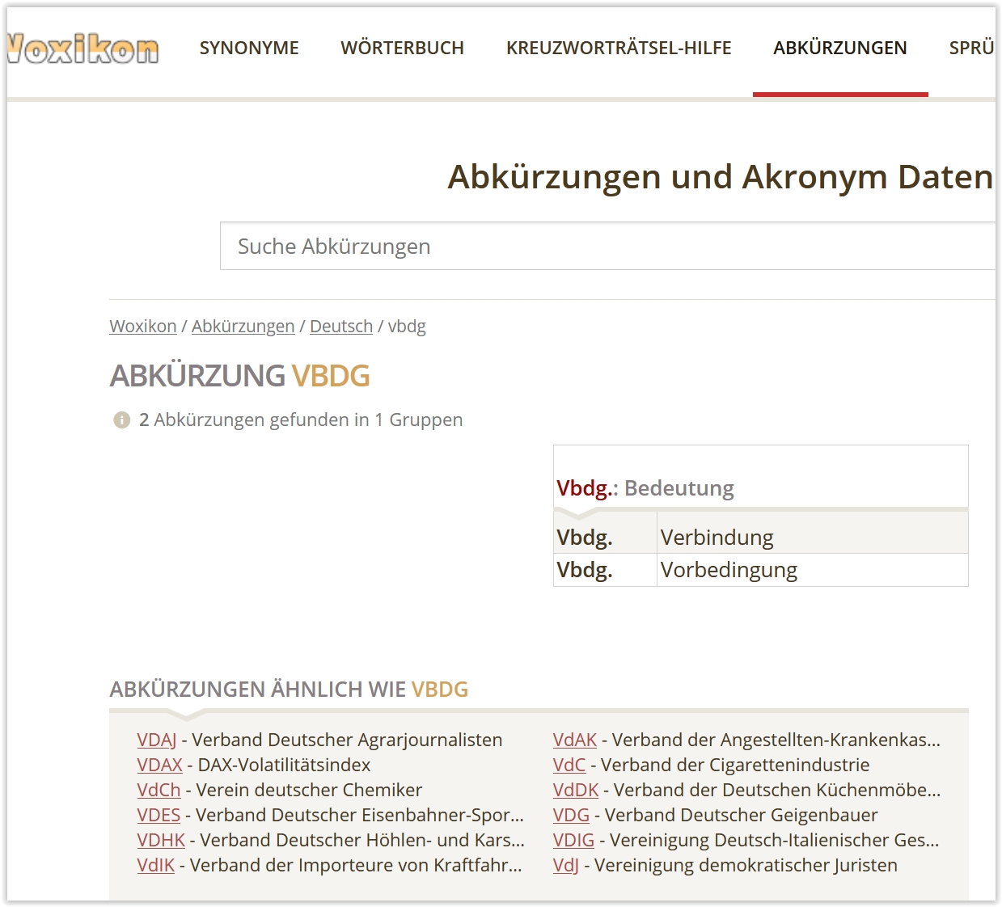This screenshot has width=1002, height=907.
Task: Visit the VDIG abbreviation link
Action: click(573, 840)
